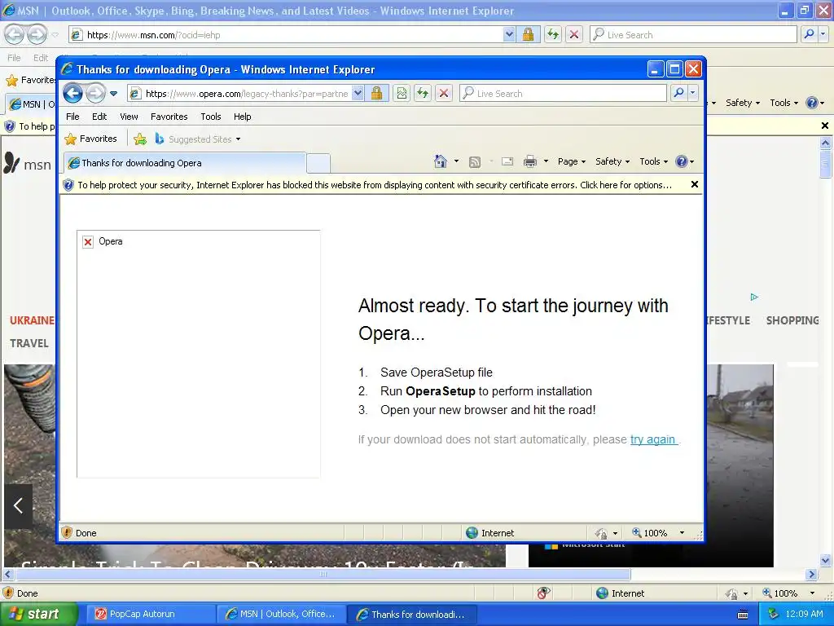Open Safety menu in Opera window toolbar
This screenshot has width=834, height=626.
612,161
